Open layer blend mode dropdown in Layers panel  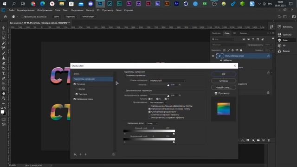[228, 45]
